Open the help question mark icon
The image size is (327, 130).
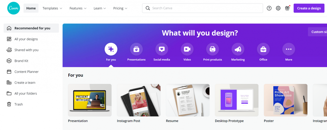click(x=269, y=8)
